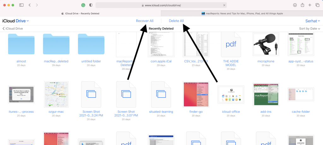Toggle the Safari sidebar icon
Image resolution: width=323 pixels, height=145 pixels.
click(21, 5)
